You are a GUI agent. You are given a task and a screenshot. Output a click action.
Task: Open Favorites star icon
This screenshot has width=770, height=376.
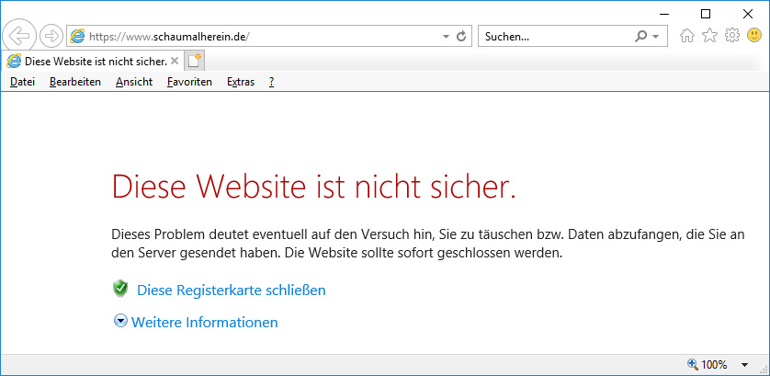pyautogui.click(x=709, y=36)
